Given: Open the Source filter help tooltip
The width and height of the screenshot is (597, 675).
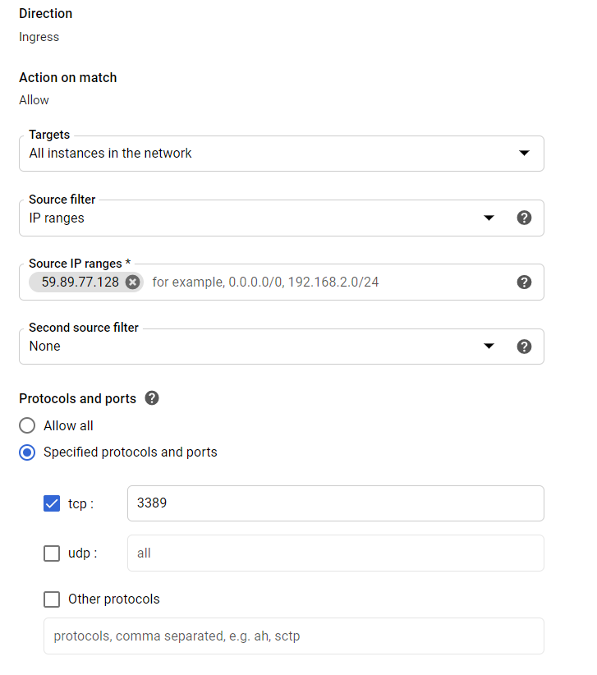Looking at the screenshot, I should coord(525,218).
